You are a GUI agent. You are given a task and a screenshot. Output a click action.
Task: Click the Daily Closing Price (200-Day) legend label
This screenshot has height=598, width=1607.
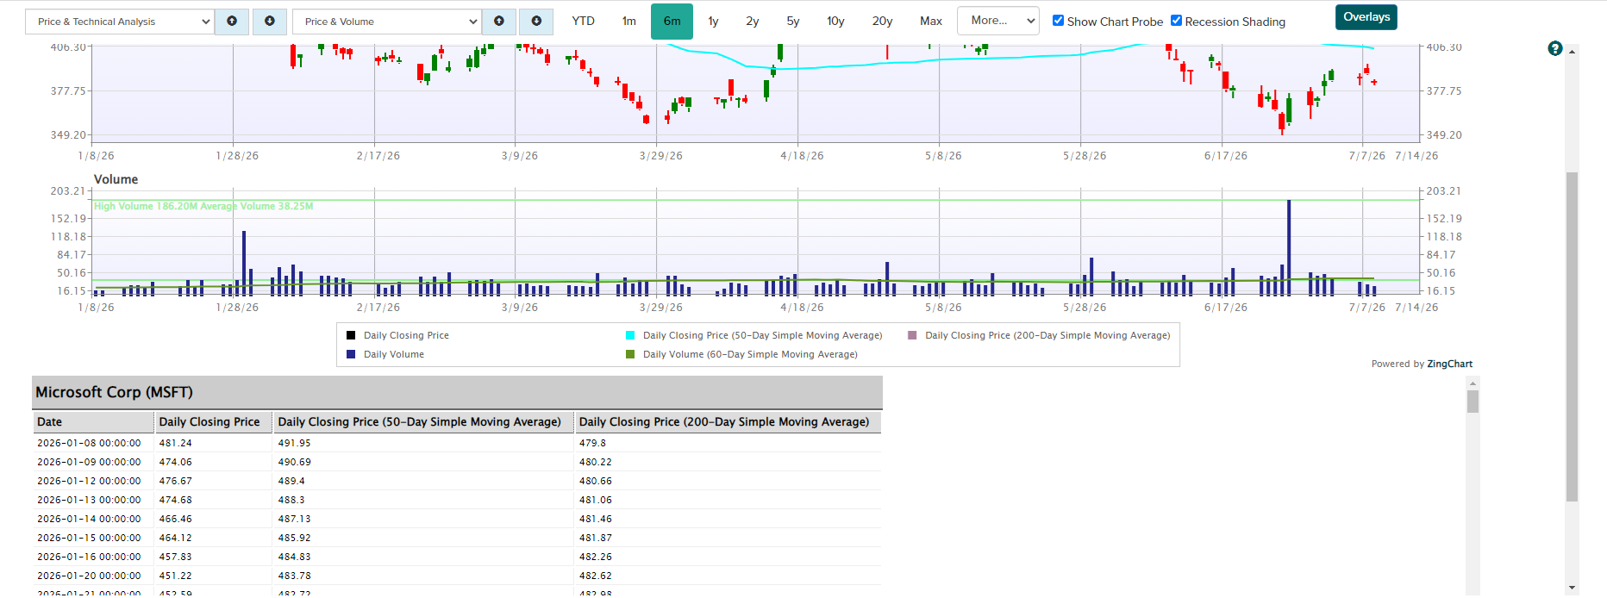click(1047, 335)
